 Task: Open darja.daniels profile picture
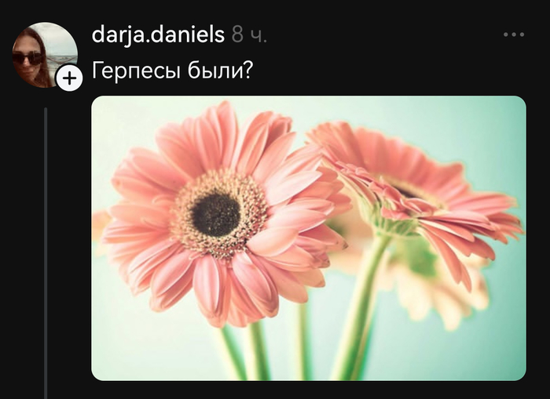coord(45,55)
